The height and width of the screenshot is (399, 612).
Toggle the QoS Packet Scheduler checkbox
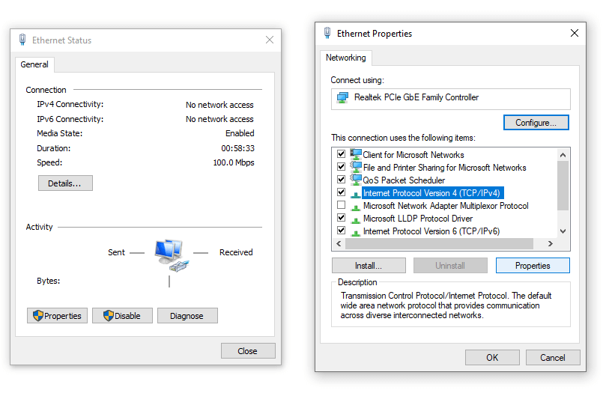coord(341,180)
